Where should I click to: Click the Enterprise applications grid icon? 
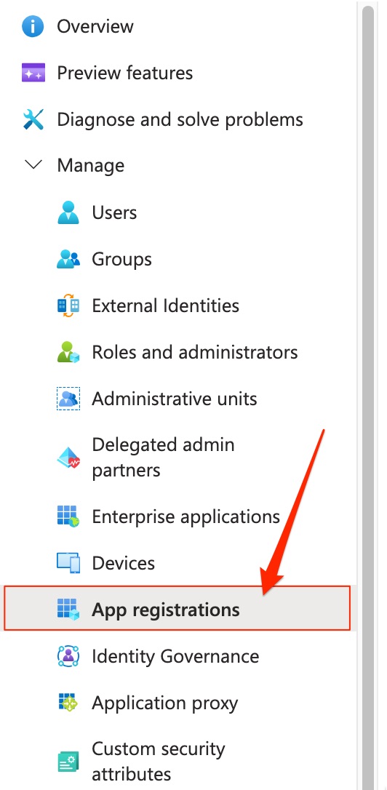[x=68, y=516]
